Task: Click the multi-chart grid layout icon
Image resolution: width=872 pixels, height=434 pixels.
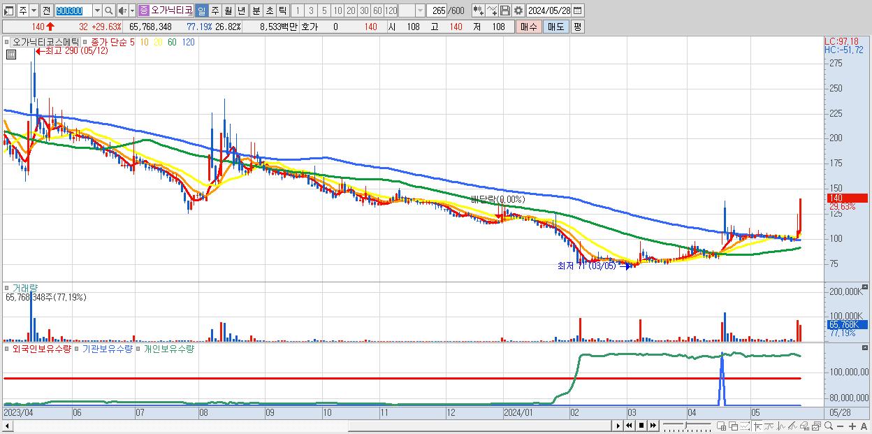Action: [x=722, y=426]
